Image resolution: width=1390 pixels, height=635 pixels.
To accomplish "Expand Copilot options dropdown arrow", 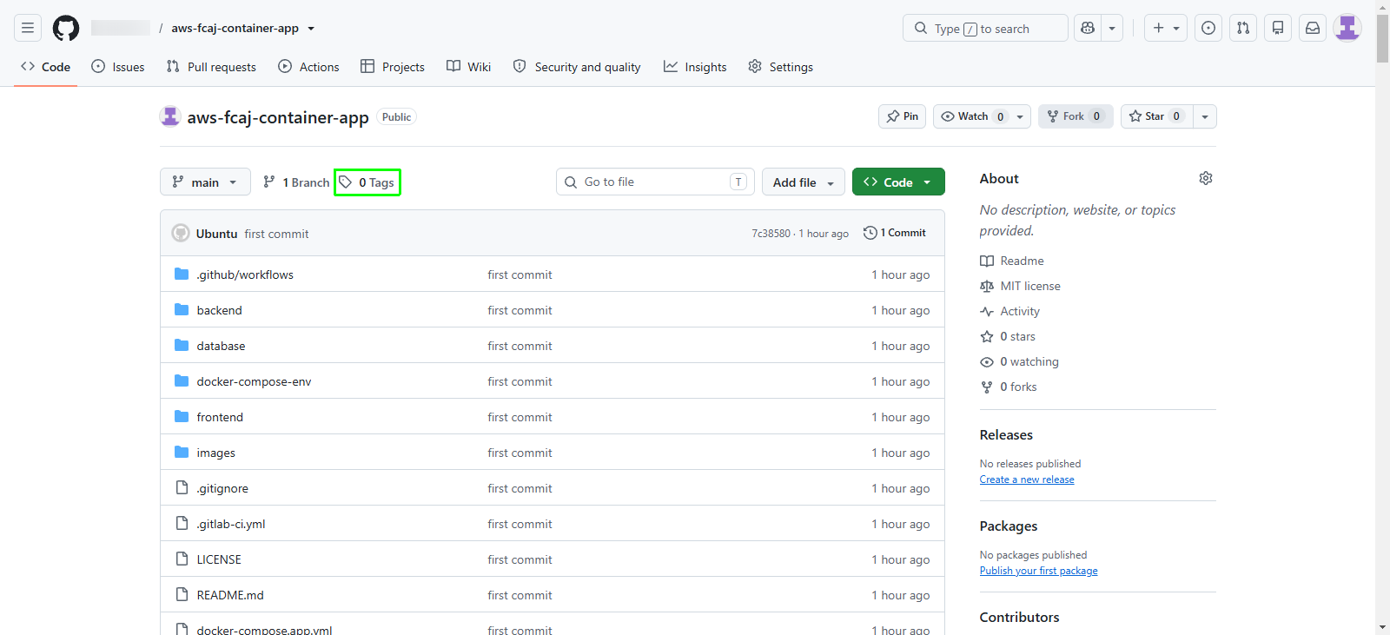I will point(1112,28).
